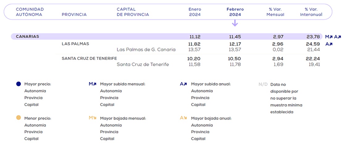Open the SANTA CRUZ DE TENERIFE province row
The width and height of the screenshot is (343, 144).
(x=89, y=58)
